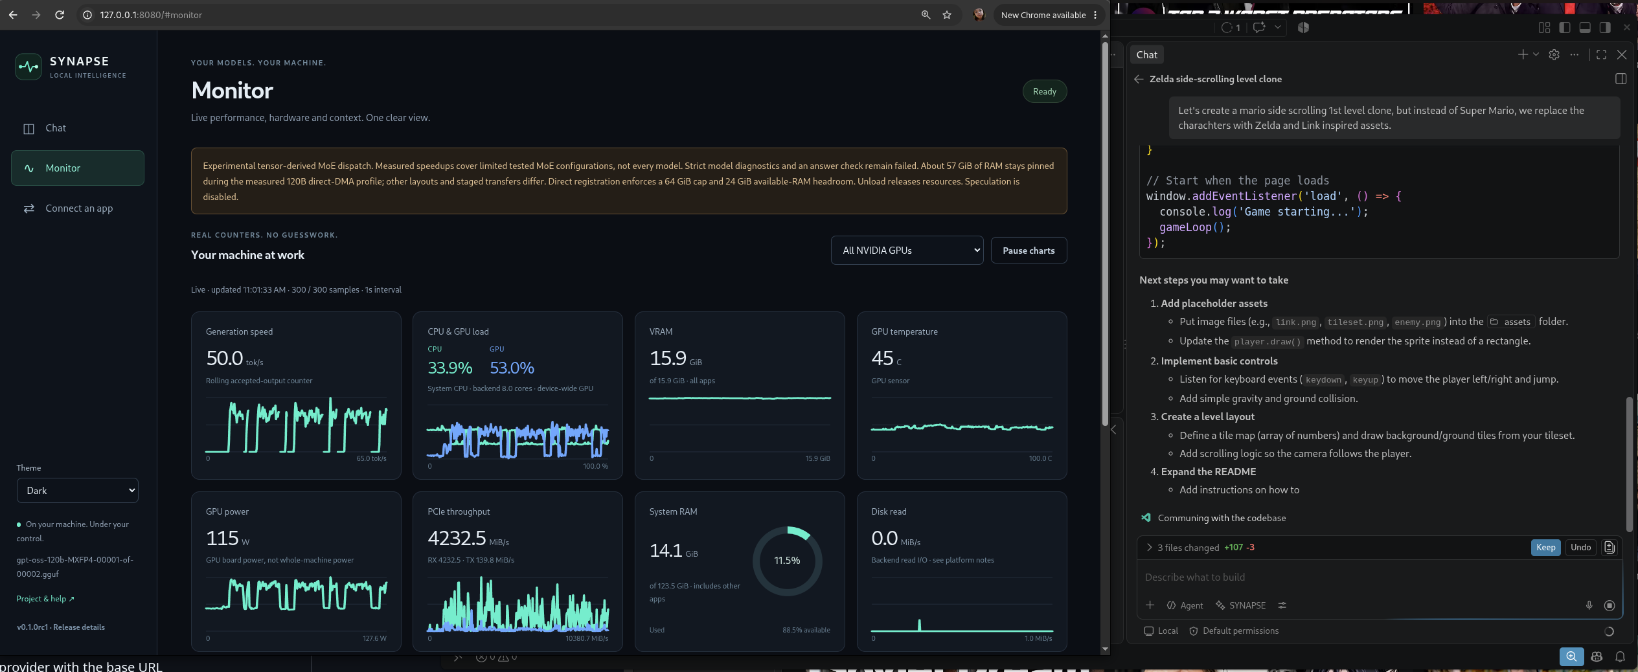Toggle the bottom panel in VS Code
Viewport: 1638px width, 672px height.
(x=1585, y=27)
